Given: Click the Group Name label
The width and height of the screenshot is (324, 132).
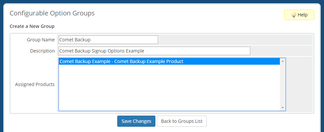Looking at the screenshot, I should tap(41, 40).
